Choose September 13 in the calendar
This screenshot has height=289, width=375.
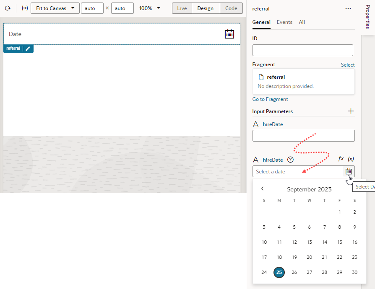coord(310,242)
